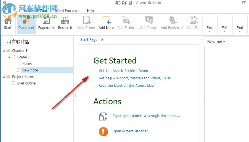
Task: Read the latest on the Atomic blog
Action: [126, 86]
